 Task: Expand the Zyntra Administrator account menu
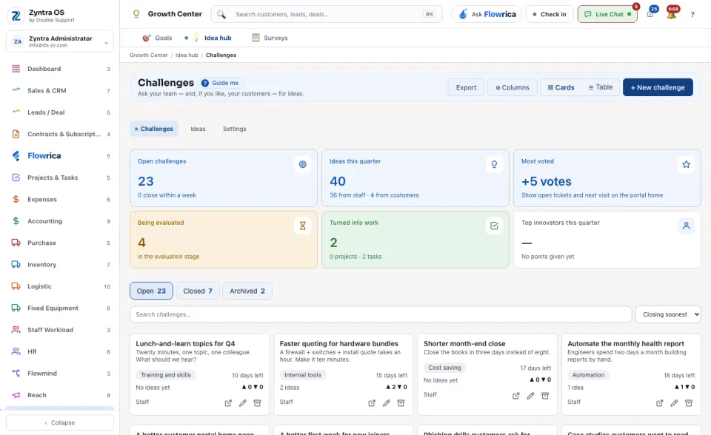(60, 41)
